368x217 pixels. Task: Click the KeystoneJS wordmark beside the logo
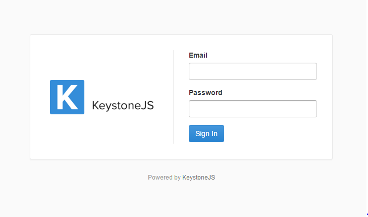[123, 106]
